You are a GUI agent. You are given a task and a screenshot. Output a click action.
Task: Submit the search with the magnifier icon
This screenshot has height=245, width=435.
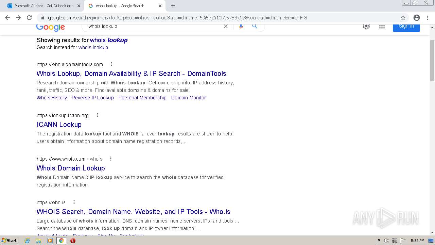[255, 26]
